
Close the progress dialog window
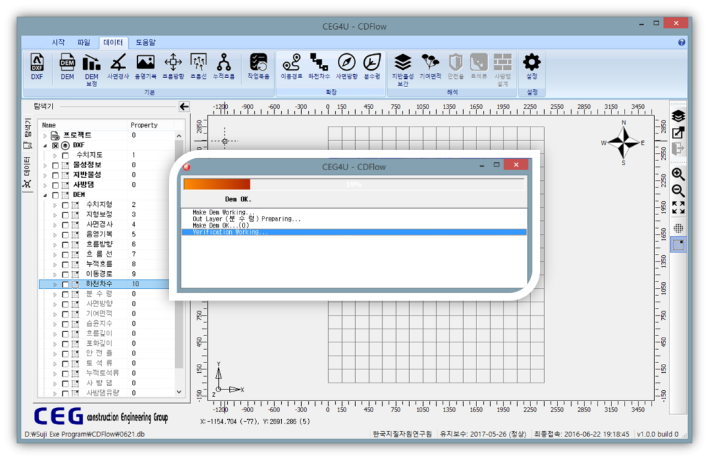coord(516,165)
